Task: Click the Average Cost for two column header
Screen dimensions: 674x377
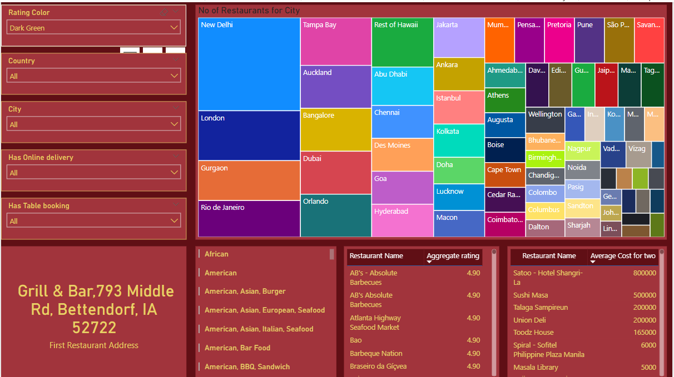Action: coord(622,256)
